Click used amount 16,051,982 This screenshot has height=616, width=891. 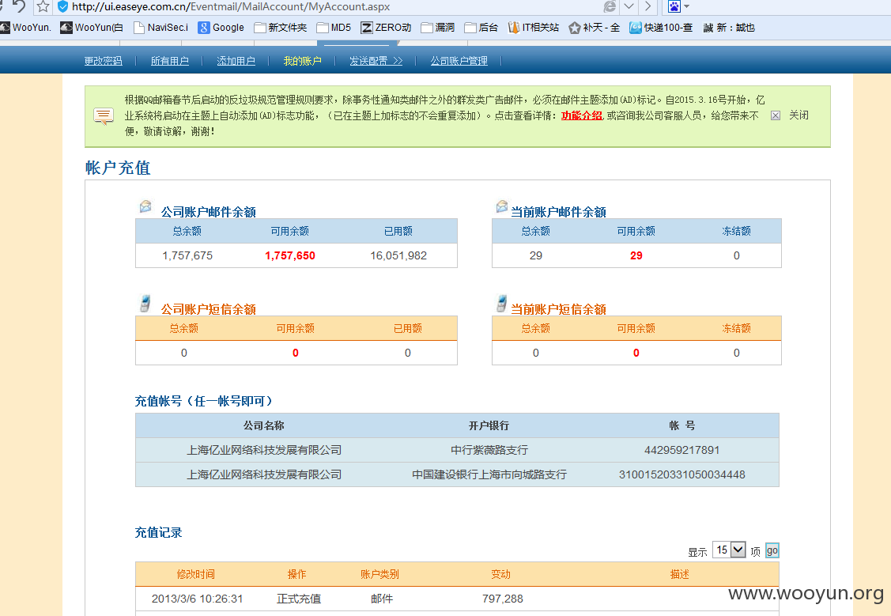[x=398, y=255]
